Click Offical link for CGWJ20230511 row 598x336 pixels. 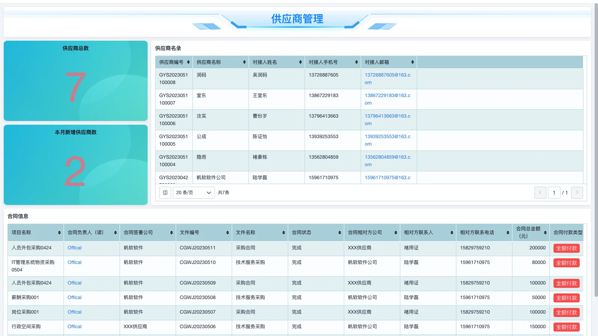tap(74, 248)
